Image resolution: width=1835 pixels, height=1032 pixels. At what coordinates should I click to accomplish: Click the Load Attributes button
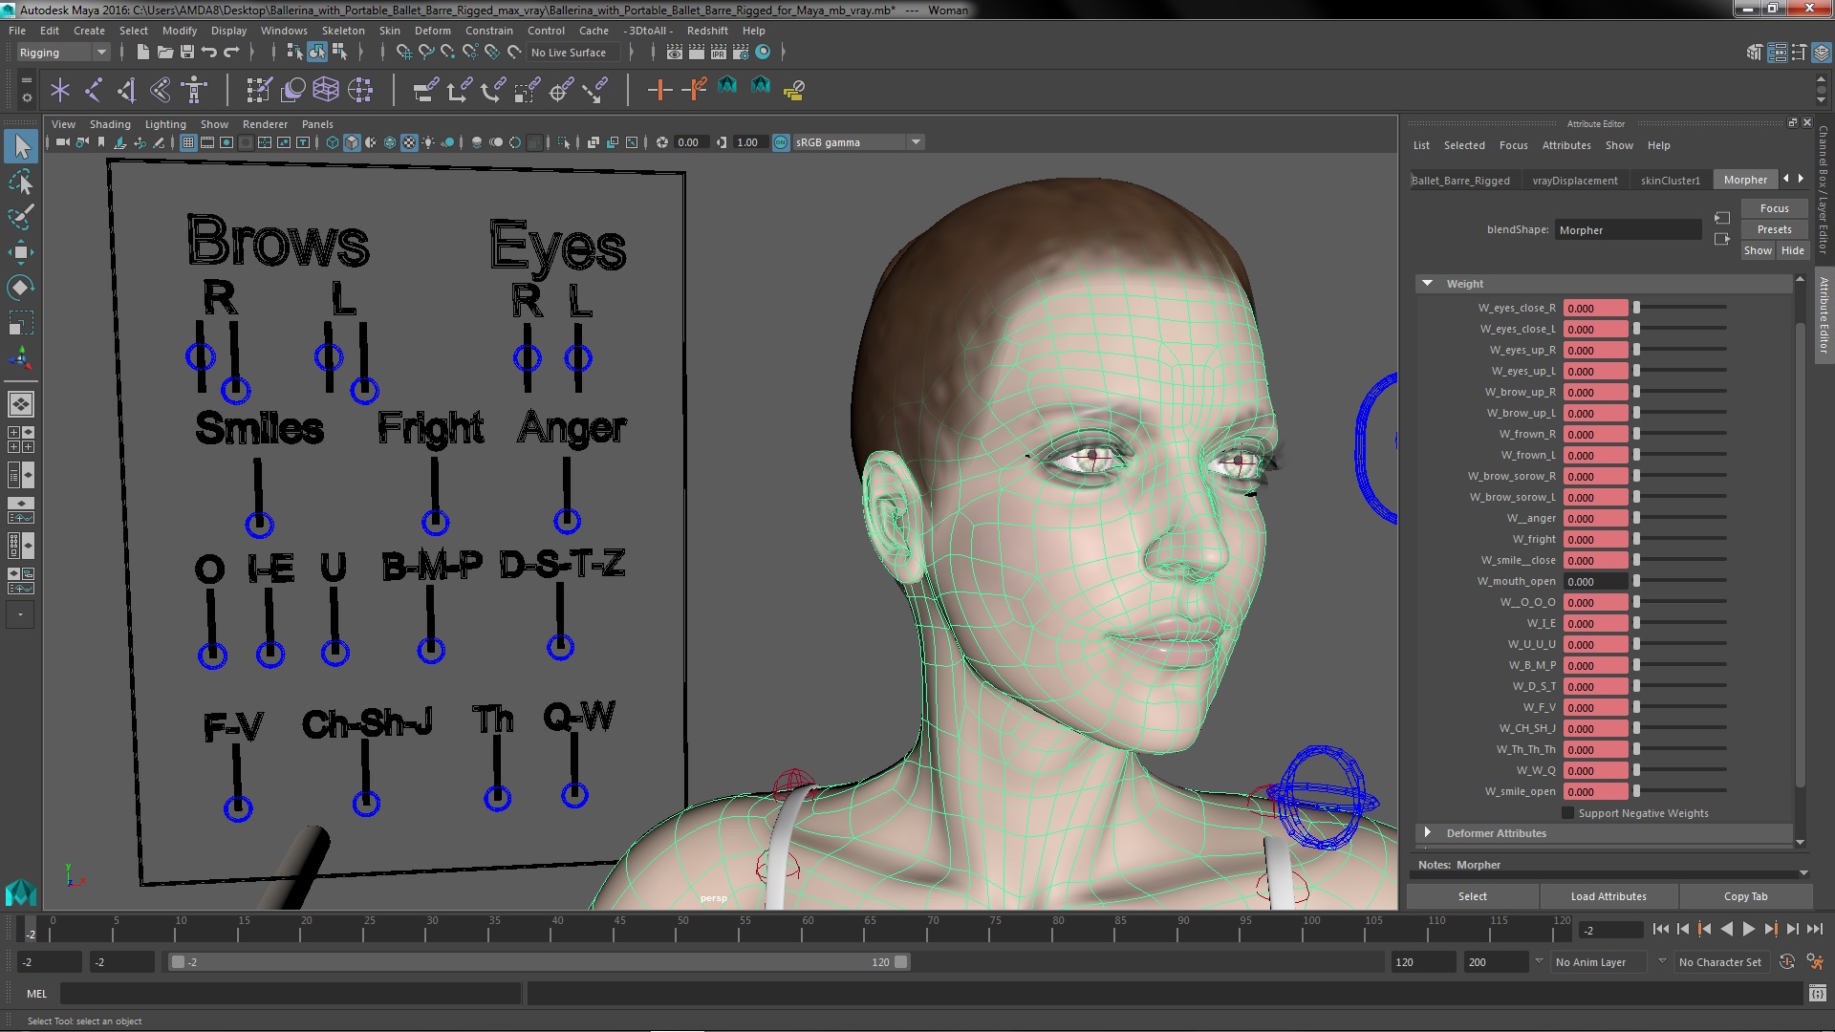pos(1608,896)
